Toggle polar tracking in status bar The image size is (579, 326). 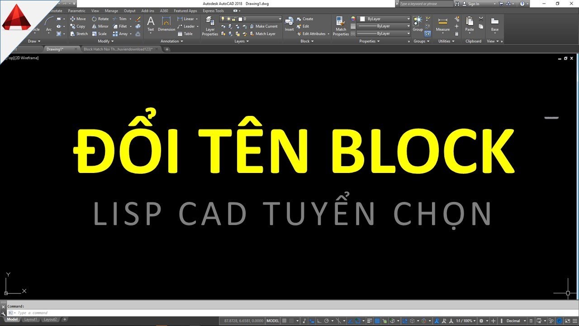click(x=326, y=321)
